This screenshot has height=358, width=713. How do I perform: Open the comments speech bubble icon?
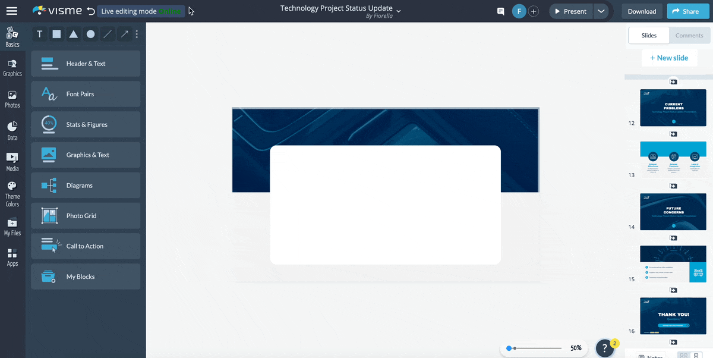500,11
